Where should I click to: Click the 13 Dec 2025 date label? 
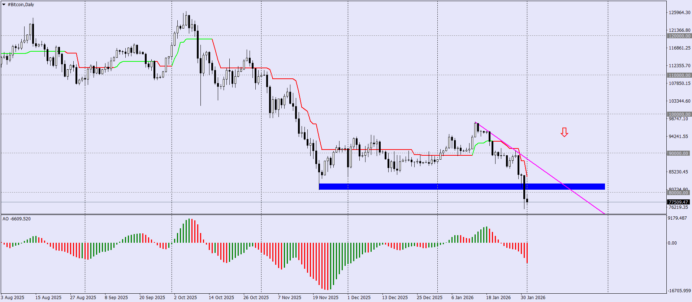pyautogui.click(x=395, y=298)
